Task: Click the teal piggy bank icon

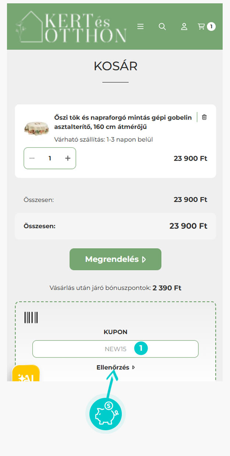Action: pos(106,414)
